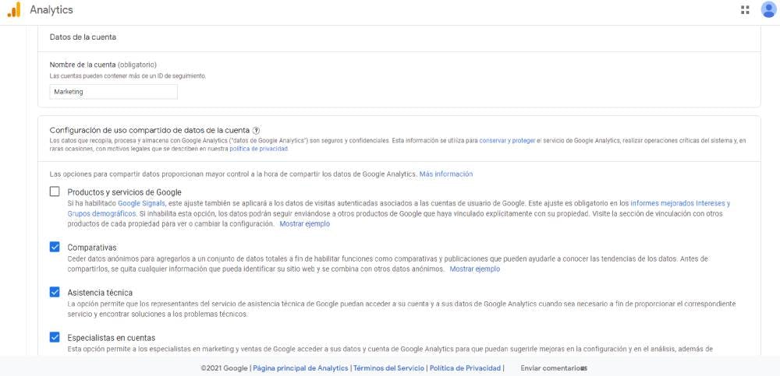780x376 pixels.
Task: Open informes mejorados Intereses y link
Action: (x=680, y=204)
